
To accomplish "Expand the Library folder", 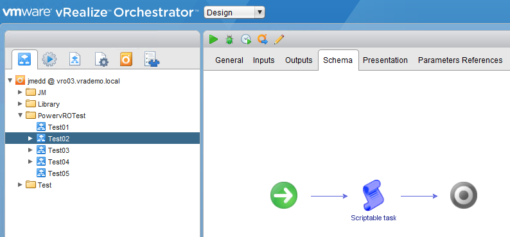I will 20,103.
